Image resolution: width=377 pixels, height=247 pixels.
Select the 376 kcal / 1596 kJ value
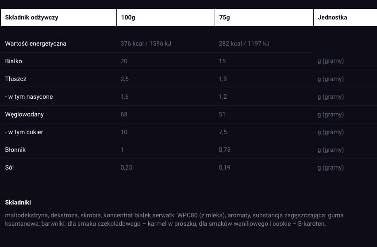point(146,43)
